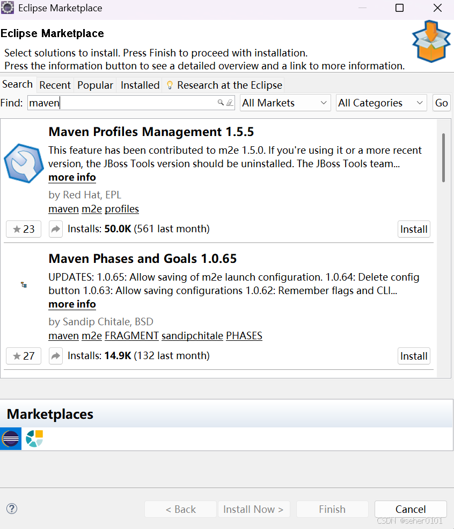Click maven tag under Maven Profiles Management
The height and width of the screenshot is (529, 454).
click(64, 209)
